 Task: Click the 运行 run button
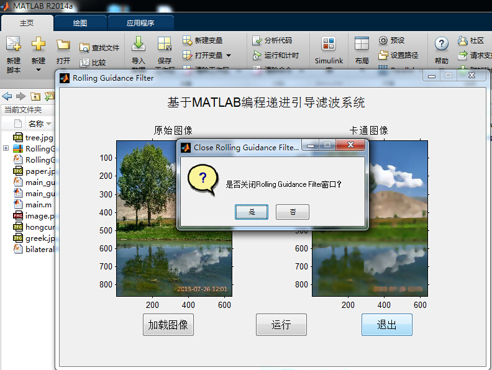point(281,325)
